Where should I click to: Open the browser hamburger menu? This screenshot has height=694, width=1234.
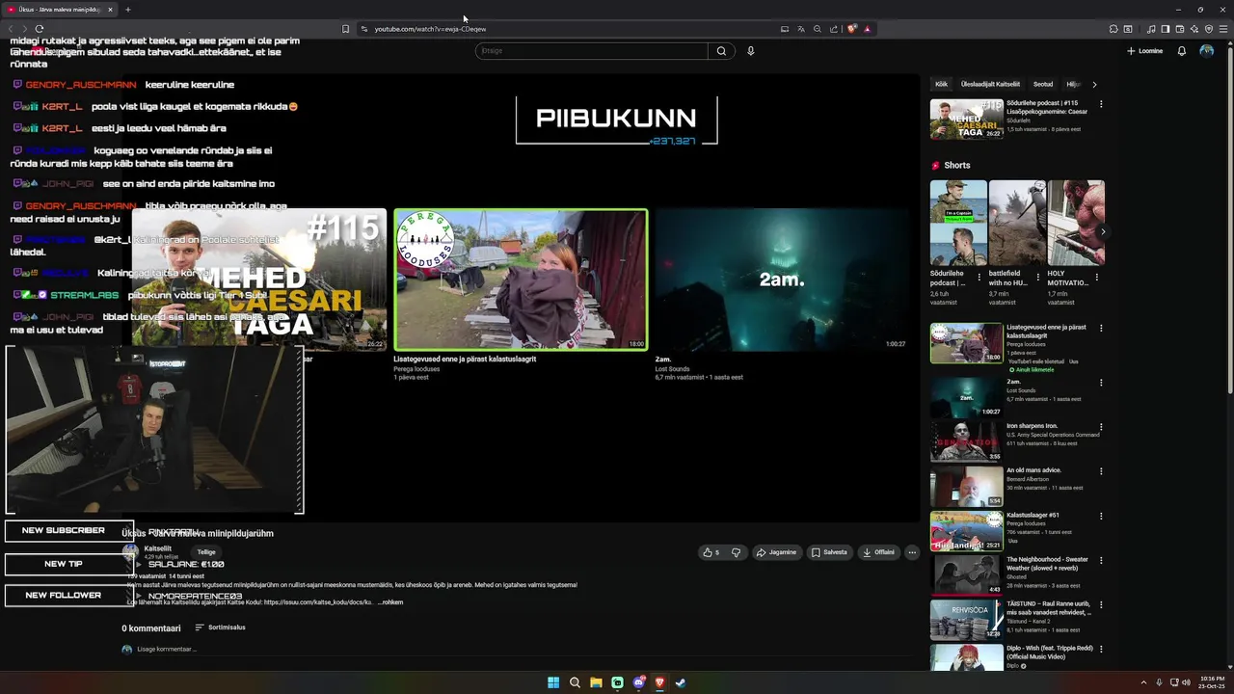[x=1223, y=29]
